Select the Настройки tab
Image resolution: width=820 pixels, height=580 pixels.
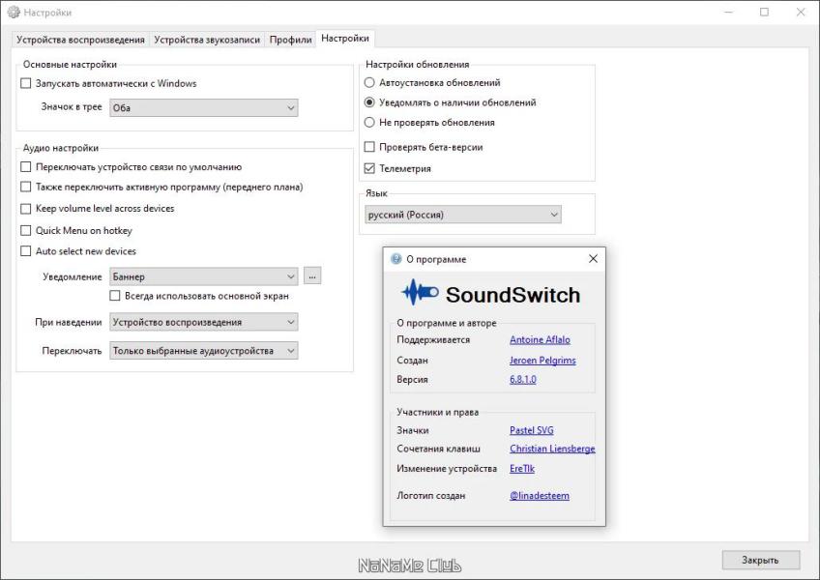(345, 38)
